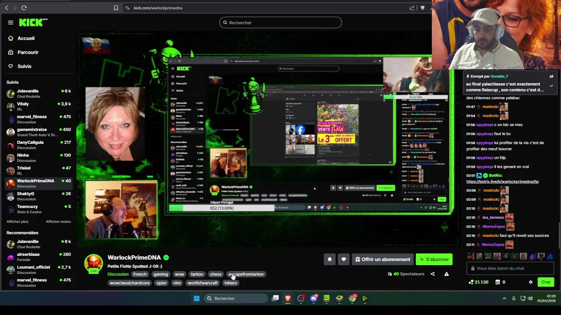Click the S'abonner button
The height and width of the screenshot is (315, 561).
tap(434, 259)
